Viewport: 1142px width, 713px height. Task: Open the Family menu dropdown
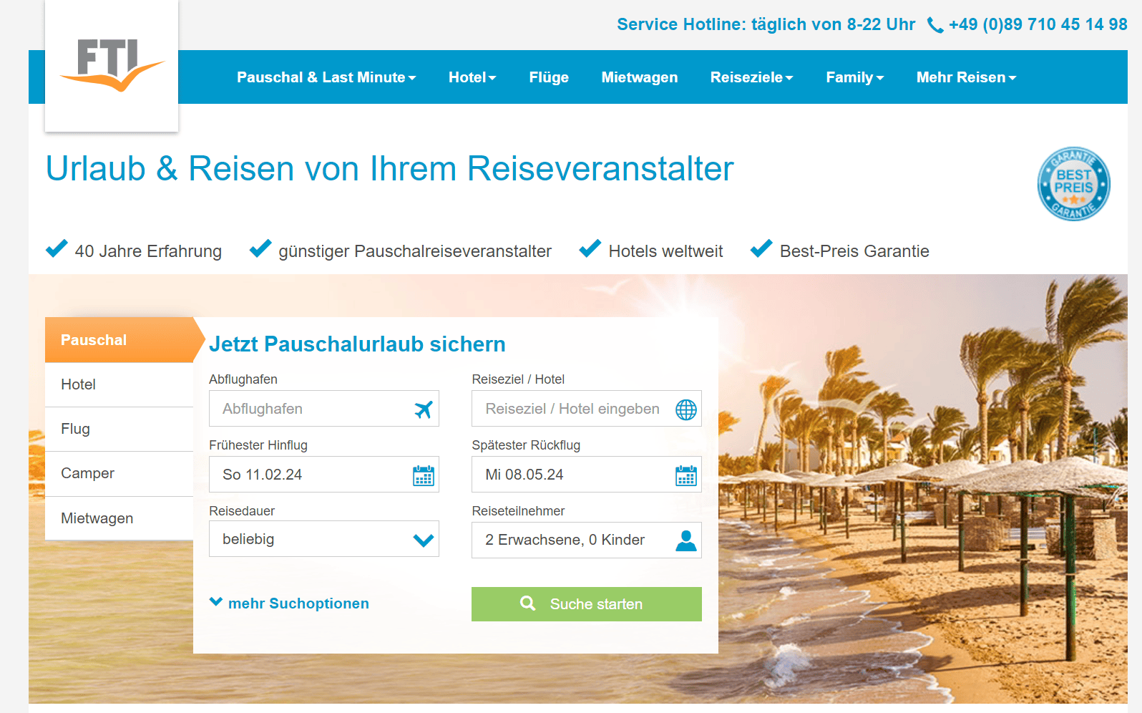click(x=854, y=77)
